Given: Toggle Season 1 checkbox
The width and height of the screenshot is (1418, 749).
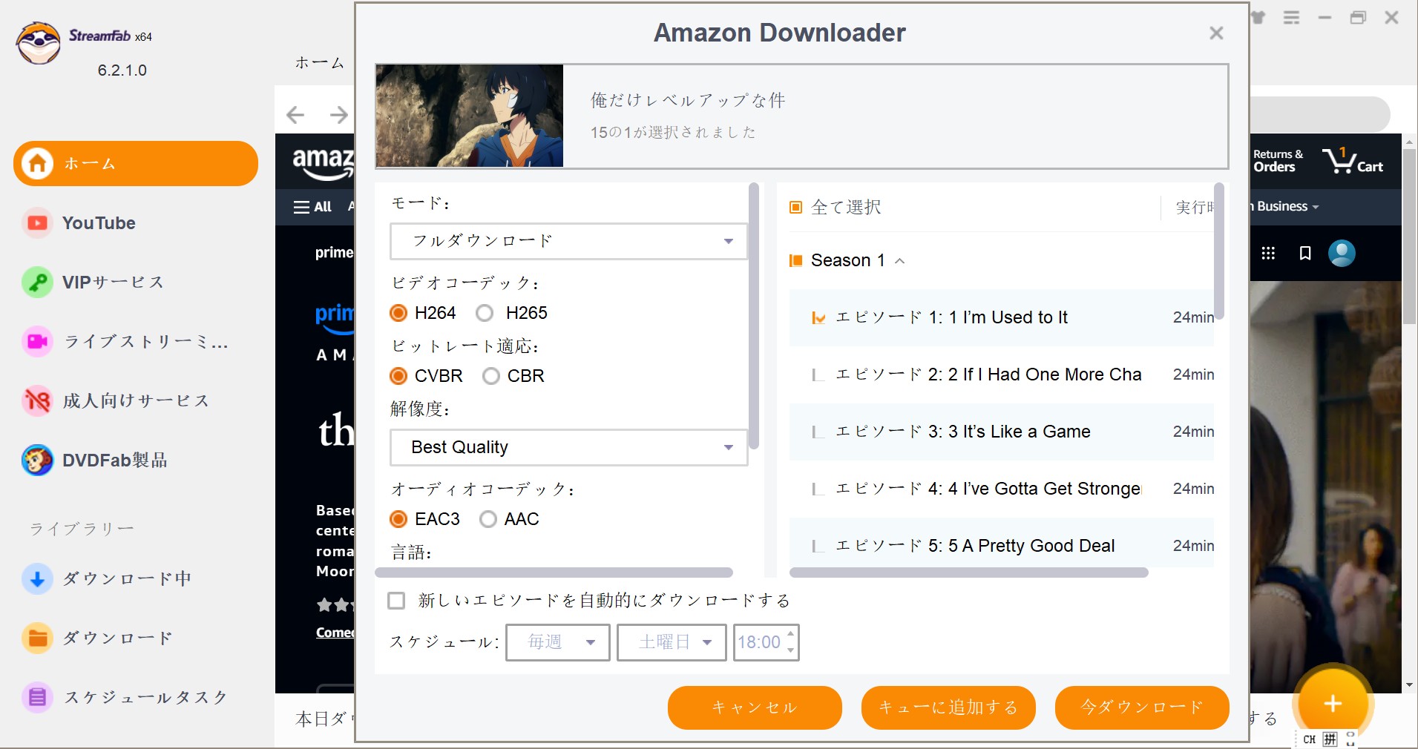Looking at the screenshot, I should click(x=795, y=260).
